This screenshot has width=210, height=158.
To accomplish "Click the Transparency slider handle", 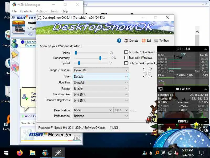I will coord(100,58).
